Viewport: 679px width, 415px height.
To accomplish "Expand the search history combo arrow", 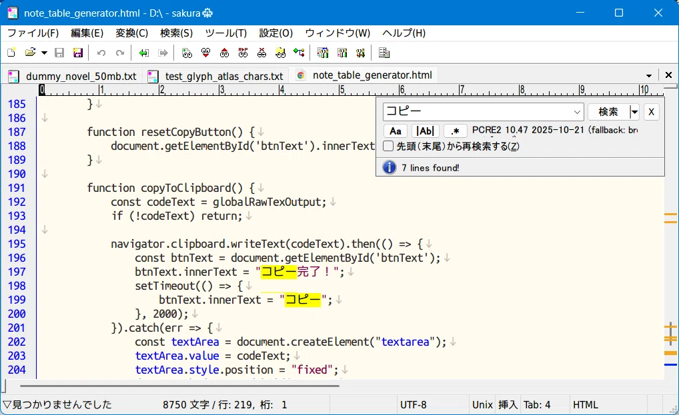I will [x=577, y=112].
